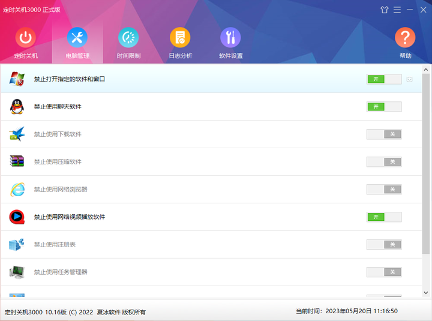This screenshot has height=321, width=432.
Task: Click the 定时关机3000 10.16版 version text
Action: [35, 312]
